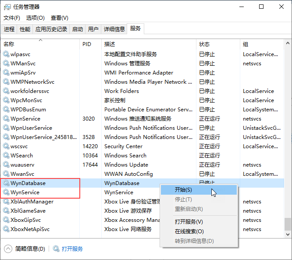
Task: Select the 服务 tab
Action: (135, 28)
